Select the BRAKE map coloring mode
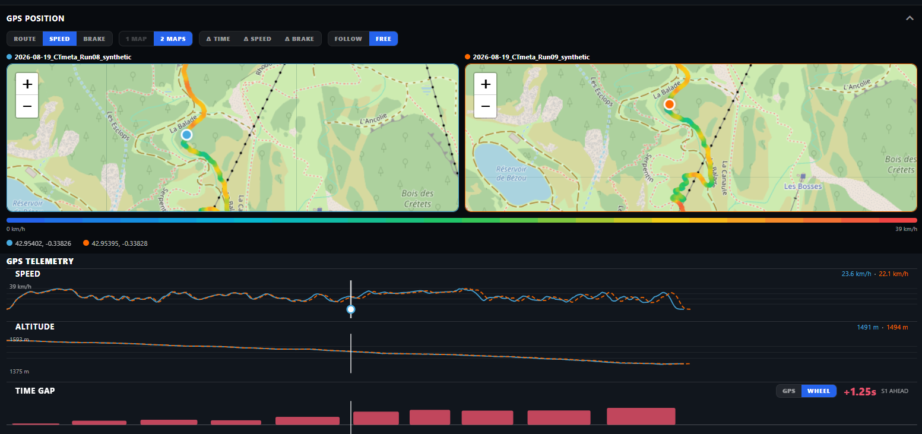 [94, 39]
